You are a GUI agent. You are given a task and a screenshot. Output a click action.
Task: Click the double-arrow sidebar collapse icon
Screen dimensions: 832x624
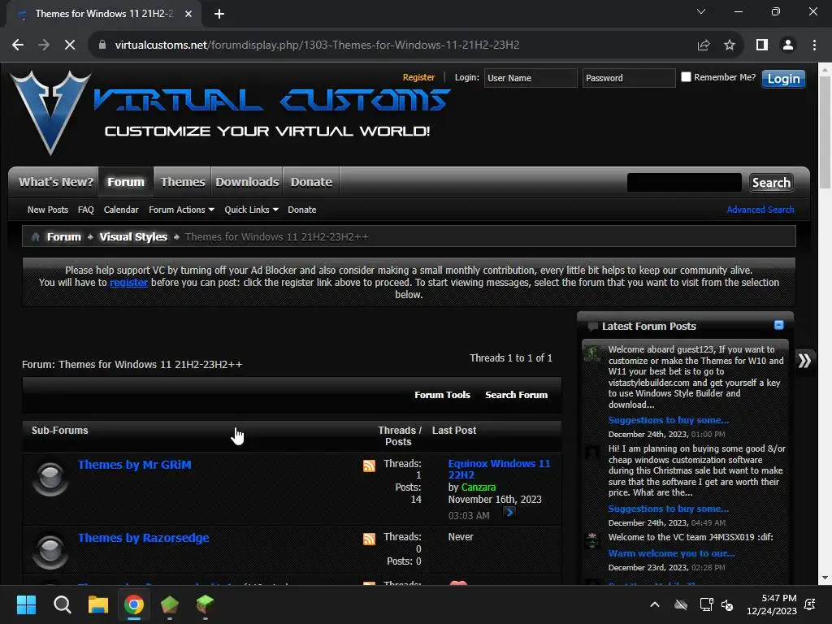(804, 361)
